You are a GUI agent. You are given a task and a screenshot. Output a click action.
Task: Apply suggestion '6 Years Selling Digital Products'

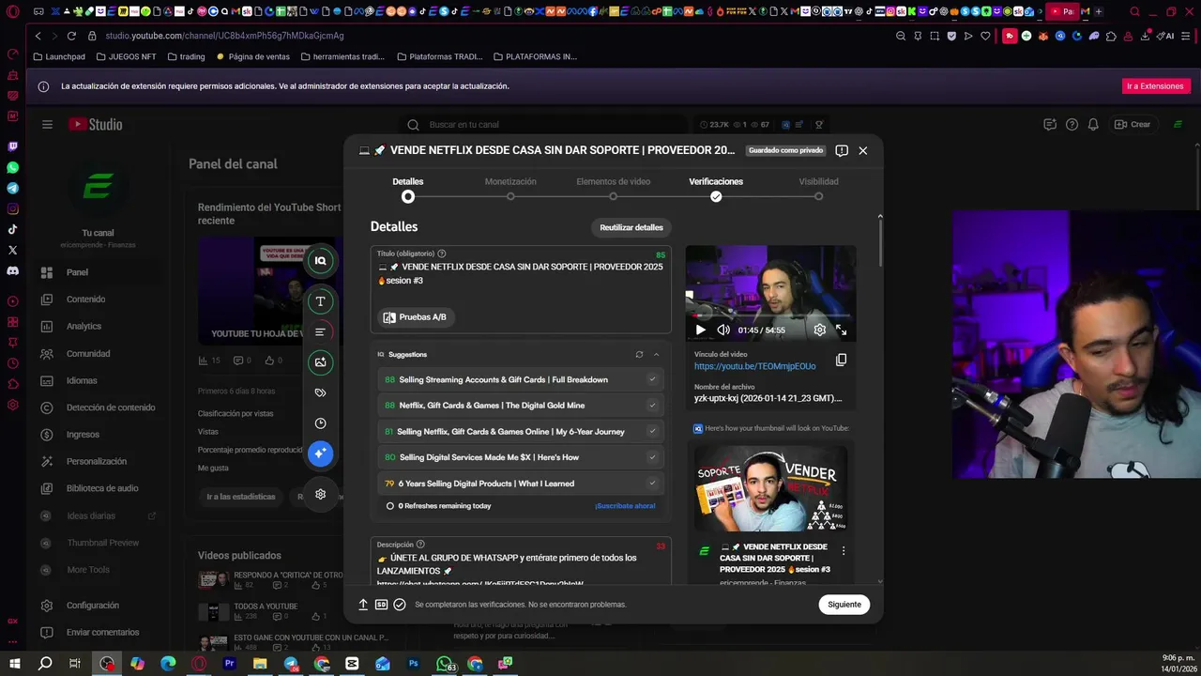520,484
